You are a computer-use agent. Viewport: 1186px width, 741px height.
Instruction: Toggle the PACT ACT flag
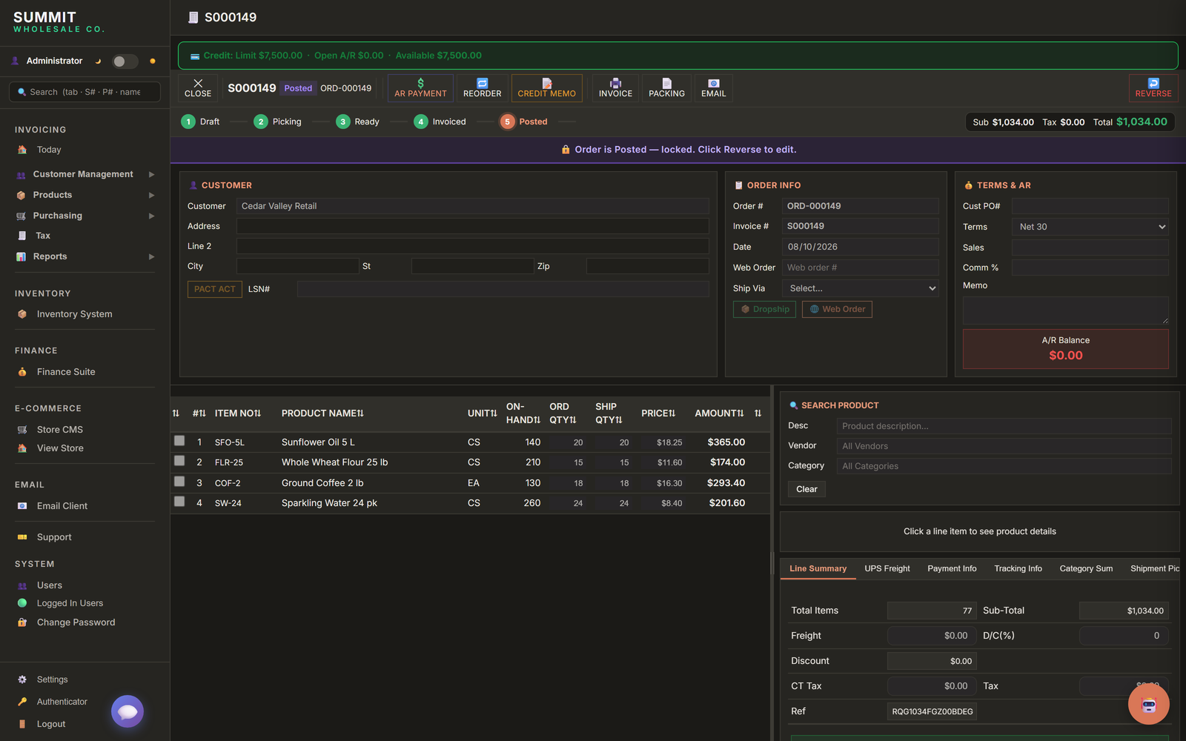[x=215, y=289]
